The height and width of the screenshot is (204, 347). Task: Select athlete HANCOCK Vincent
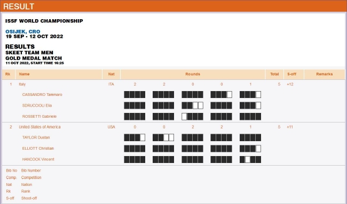[38, 159]
